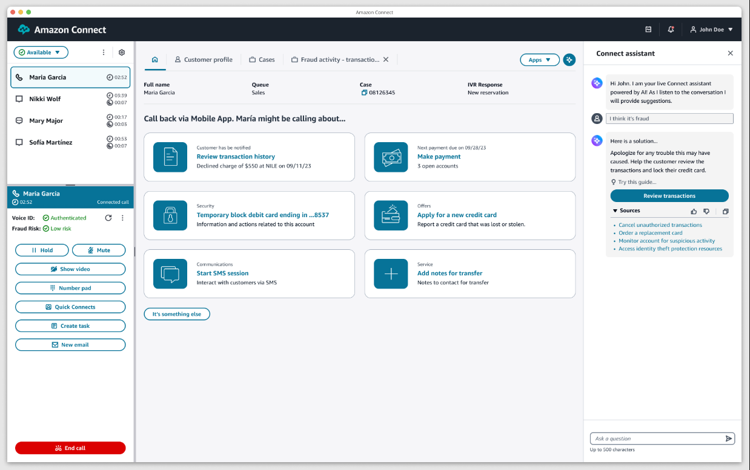
Task: Open Quick Connects
Action: coord(70,307)
